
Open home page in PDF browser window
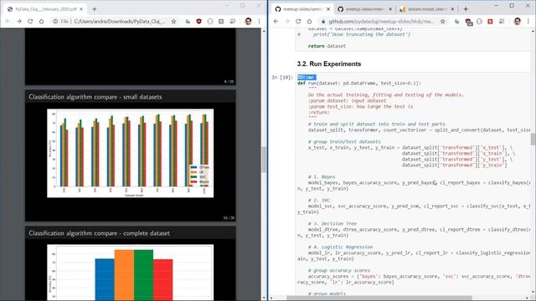click(x=41, y=22)
